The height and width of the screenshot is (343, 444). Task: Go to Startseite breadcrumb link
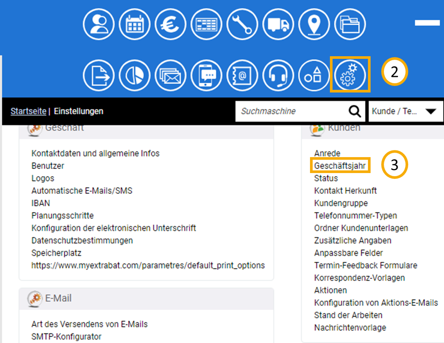(28, 111)
